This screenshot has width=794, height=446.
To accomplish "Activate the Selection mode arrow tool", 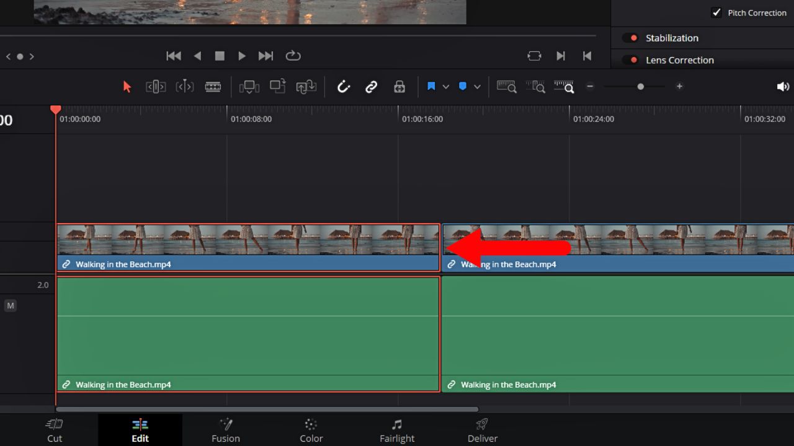I will [x=127, y=86].
